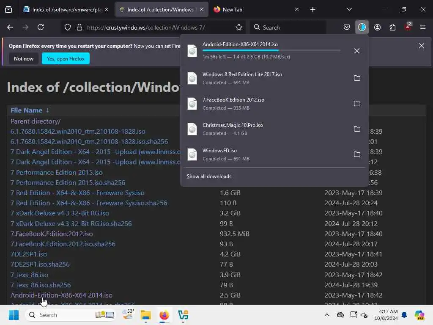
Task: Show WindowsFD.iso in folder
Action: (357, 154)
